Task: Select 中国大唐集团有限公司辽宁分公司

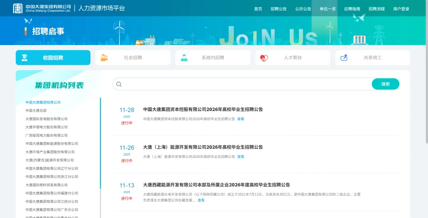Action: pos(52,169)
